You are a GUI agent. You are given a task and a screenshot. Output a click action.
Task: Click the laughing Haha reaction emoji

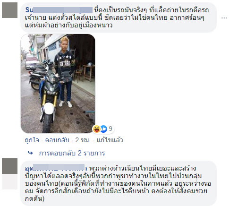97,129
